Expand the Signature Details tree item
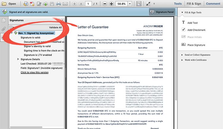Screen dimensions: 223x129 18,59
